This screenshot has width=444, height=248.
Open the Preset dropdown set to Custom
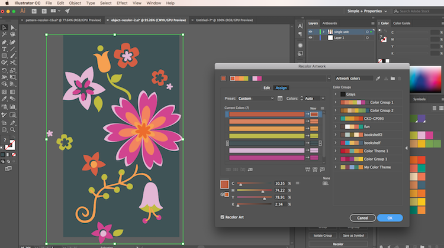click(x=253, y=98)
